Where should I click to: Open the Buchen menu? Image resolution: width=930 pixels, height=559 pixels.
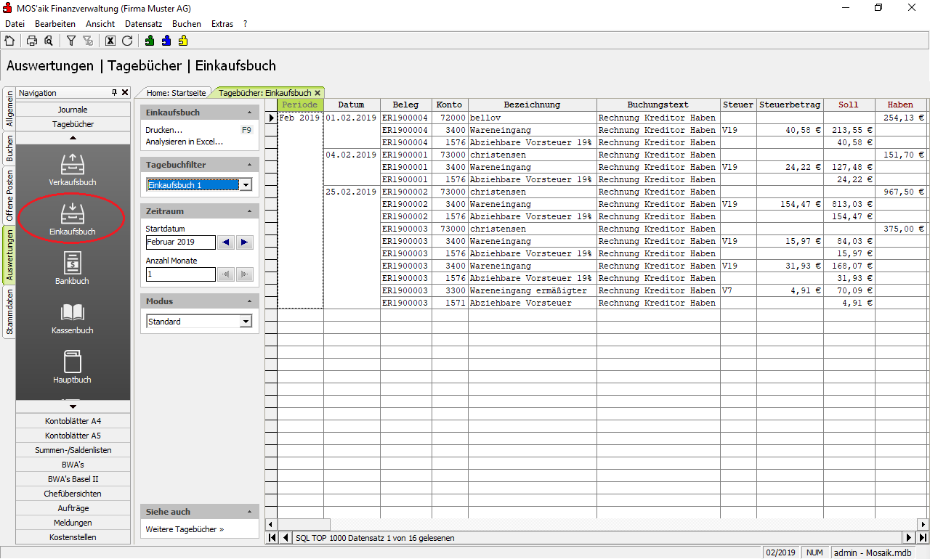coord(186,24)
